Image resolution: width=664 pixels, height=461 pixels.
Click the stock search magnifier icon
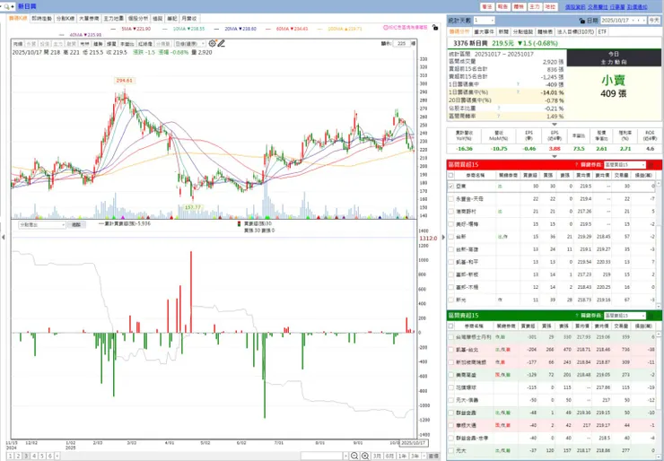tap(7, 6)
